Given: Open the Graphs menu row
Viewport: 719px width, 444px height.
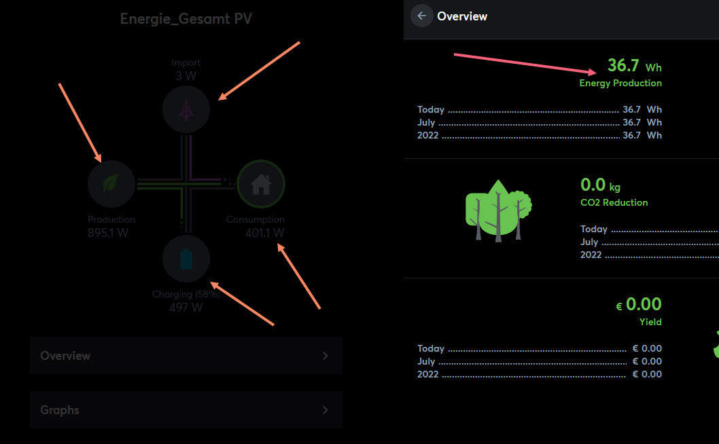Looking at the screenshot, I should (186, 410).
